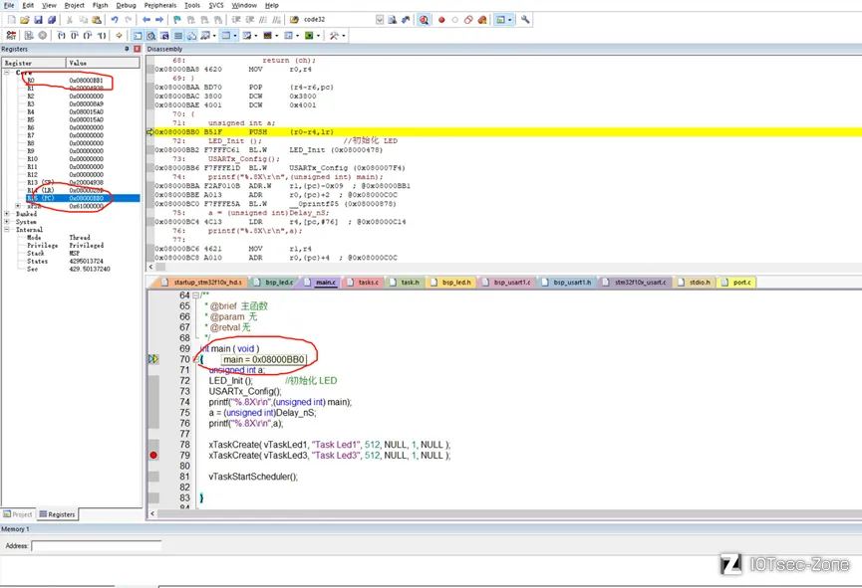Open the Peripherals menu
The width and height of the screenshot is (862, 588).
[160, 5]
